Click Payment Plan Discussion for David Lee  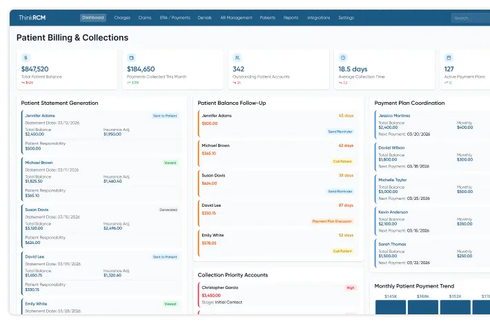click(x=332, y=221)
